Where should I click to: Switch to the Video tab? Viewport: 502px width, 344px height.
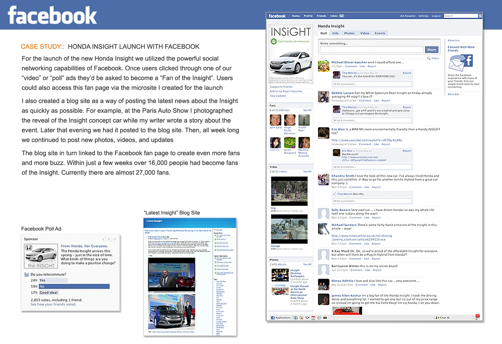(365, 33)
